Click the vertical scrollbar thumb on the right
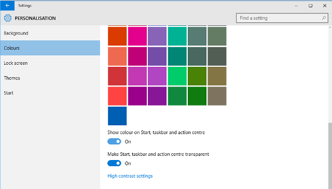The height and width of the screenshot is (189, 332). pos(330,155)
